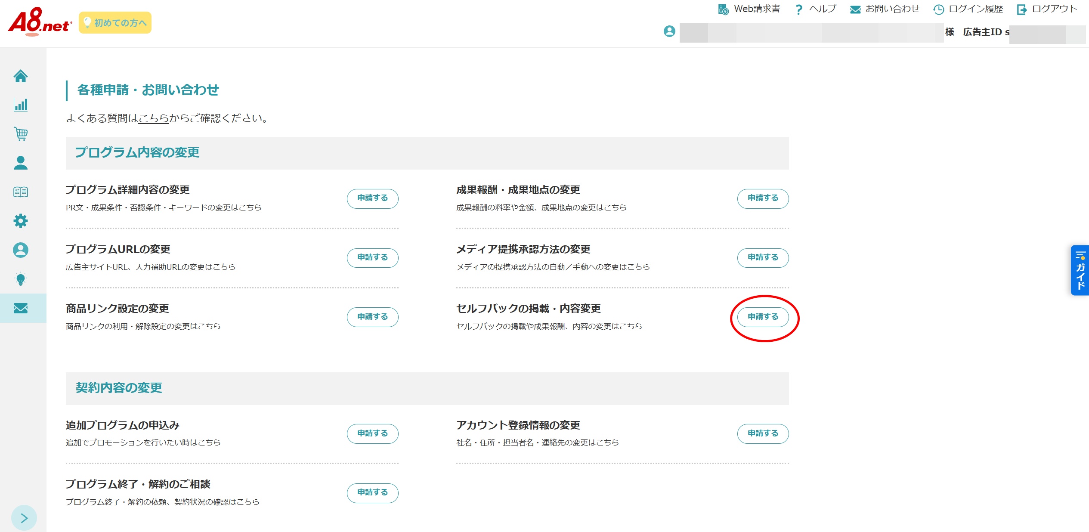Click 申請する for プログラム終了・解約のご相談
The width and height of the screenshot is (1089, 532).
(x=373, y=493)
